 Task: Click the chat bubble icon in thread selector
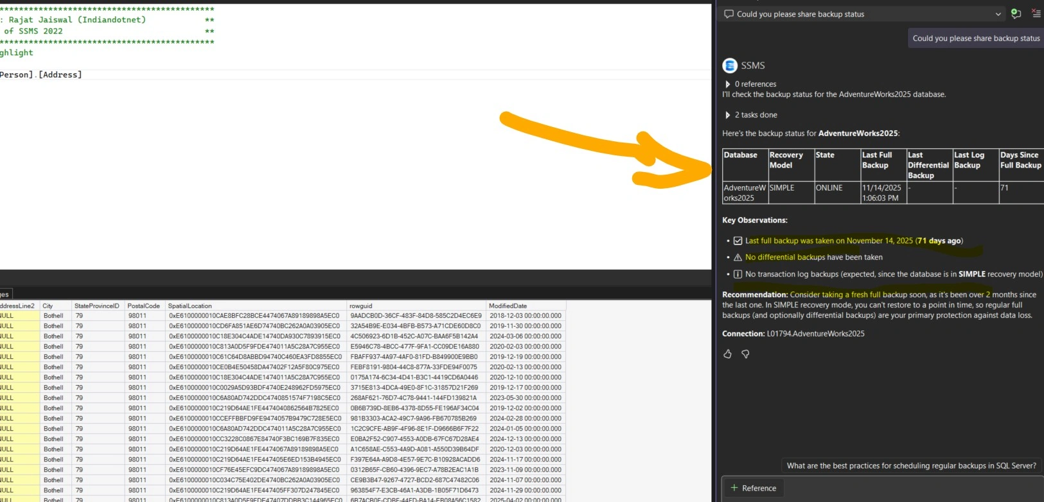[x=729, y=14]
